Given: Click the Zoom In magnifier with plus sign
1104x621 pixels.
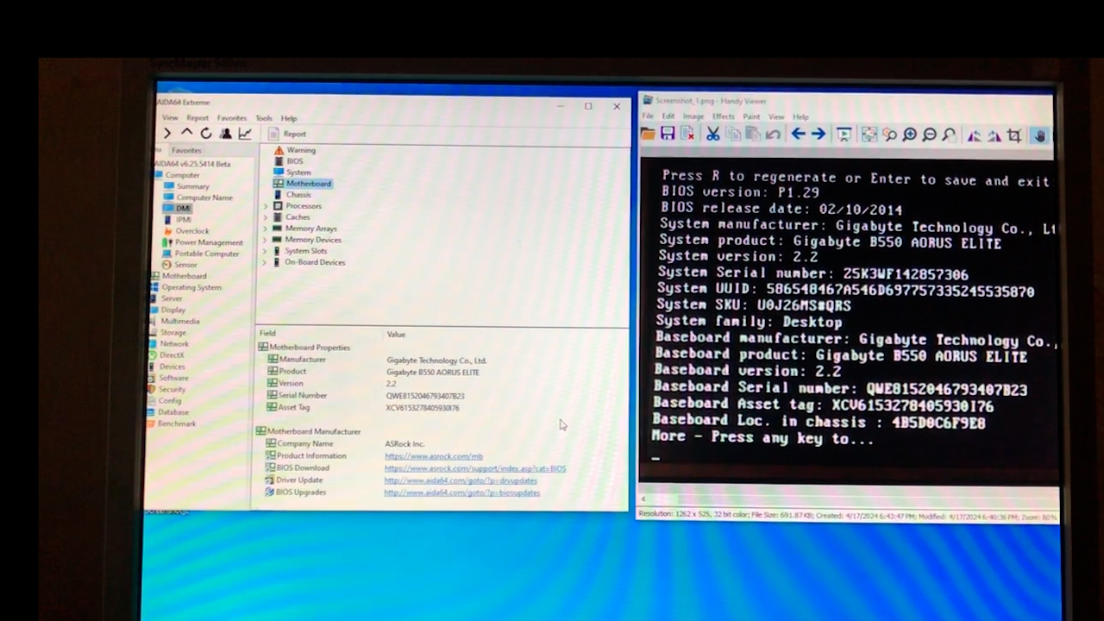Looking at the screenshot, I should pyautogui.click(x=909, y=135).
